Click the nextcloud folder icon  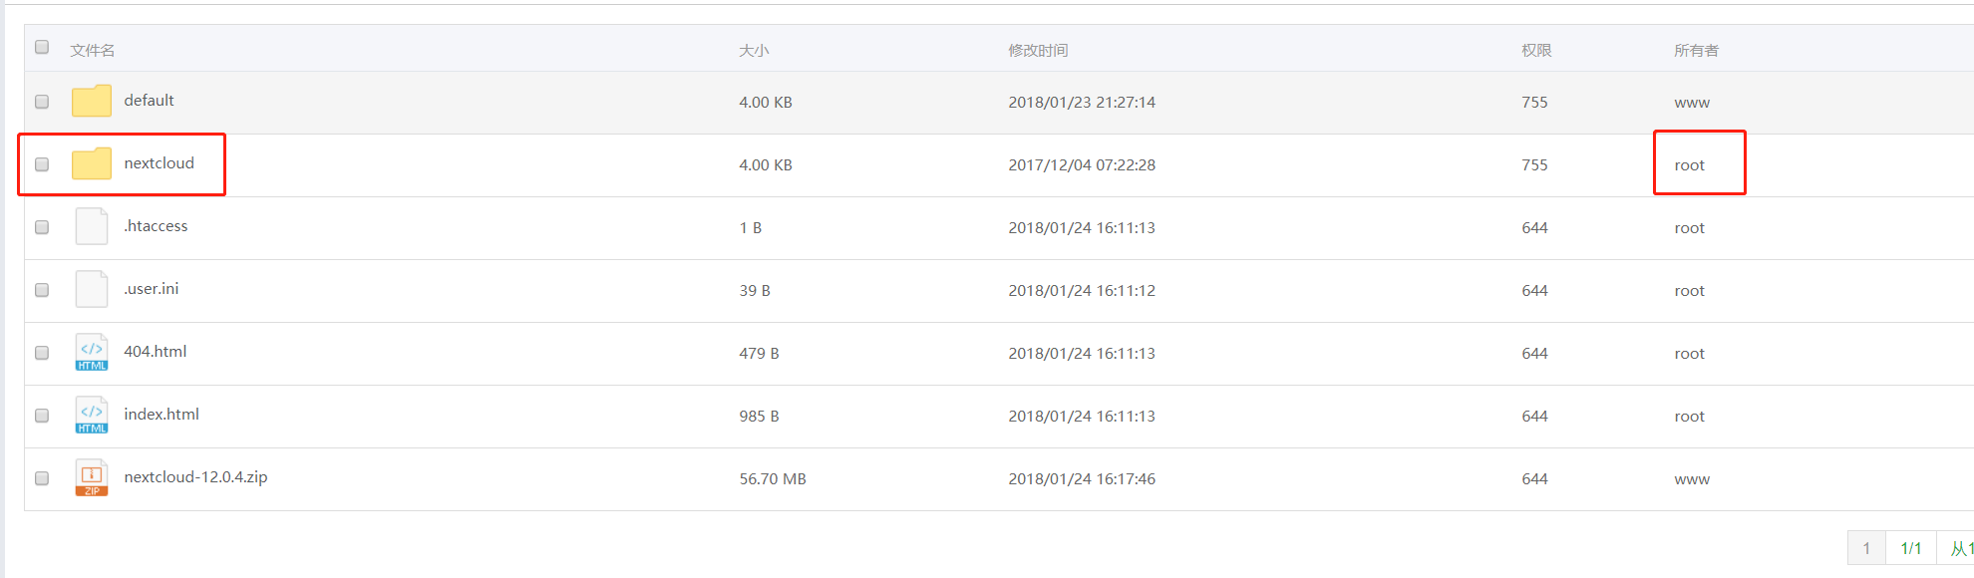pos(92,163)
